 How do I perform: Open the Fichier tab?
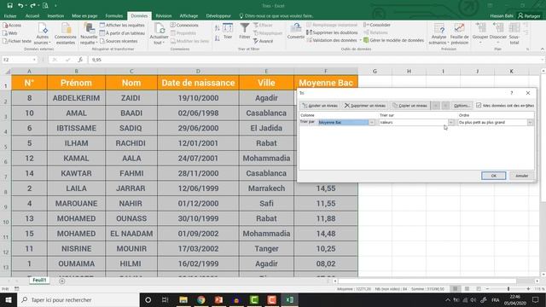tap(10, 16)
